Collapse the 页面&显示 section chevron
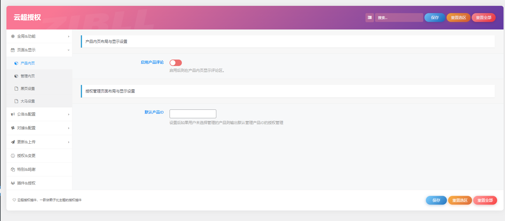505x221 pixels. point(69,50)
